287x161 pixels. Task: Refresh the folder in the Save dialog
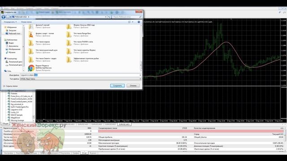109,17
